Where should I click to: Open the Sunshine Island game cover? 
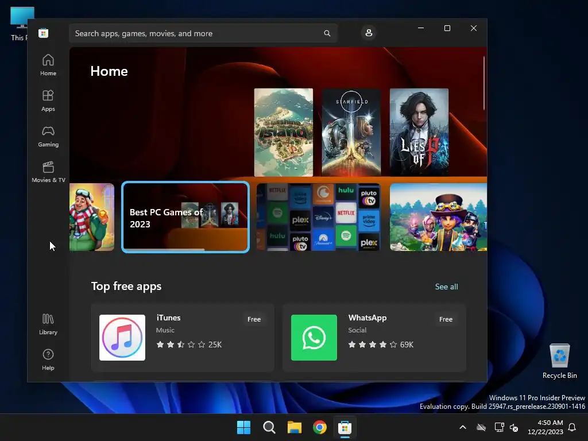point(284,133)
